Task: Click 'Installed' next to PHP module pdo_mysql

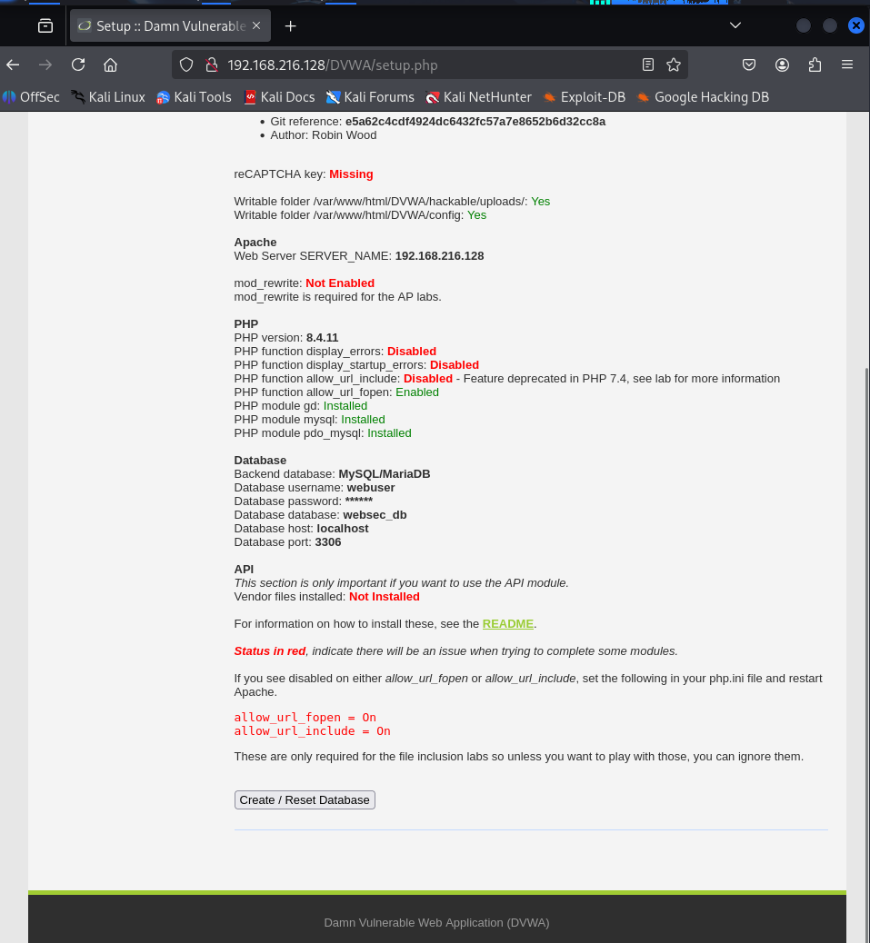Action: click(389, 433)
